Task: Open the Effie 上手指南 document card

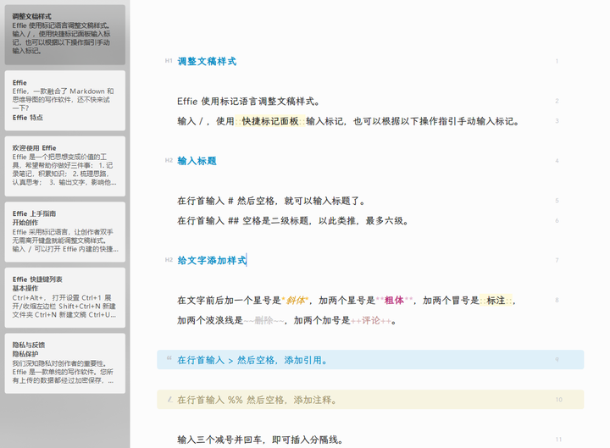Action: click(65, 232)
